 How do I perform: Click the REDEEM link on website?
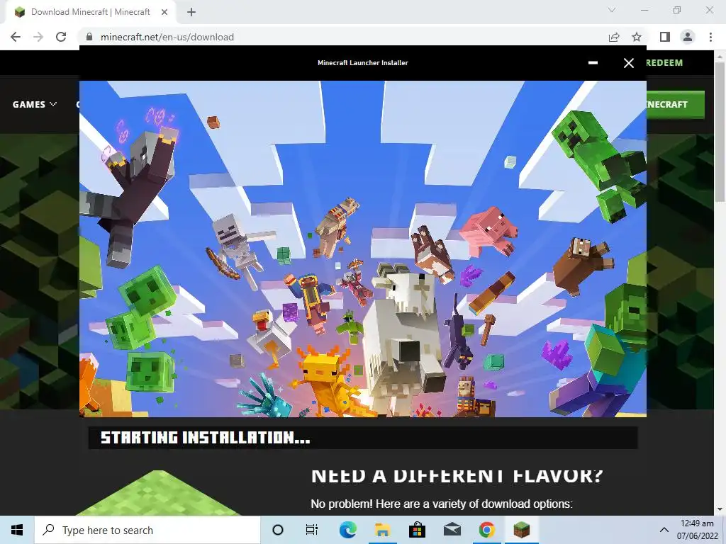point(664,63)
